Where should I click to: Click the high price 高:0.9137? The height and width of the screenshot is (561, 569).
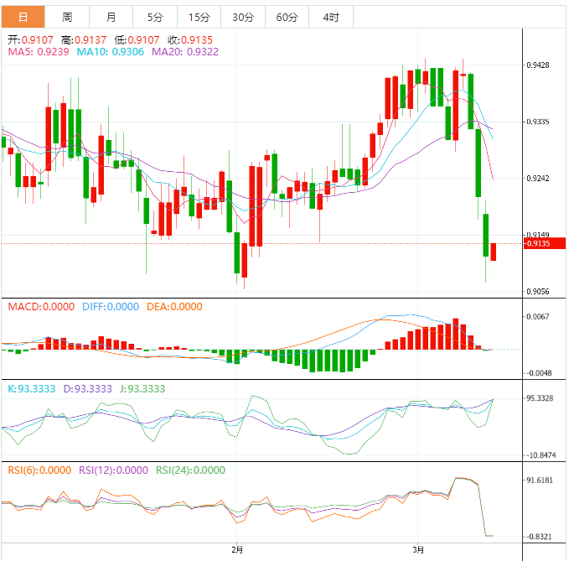pos(84,40)
